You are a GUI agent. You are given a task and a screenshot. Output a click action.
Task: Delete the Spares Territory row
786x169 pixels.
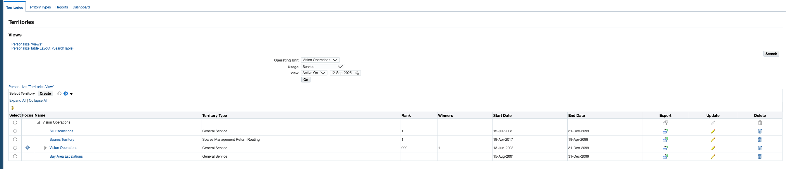point(760,140)
